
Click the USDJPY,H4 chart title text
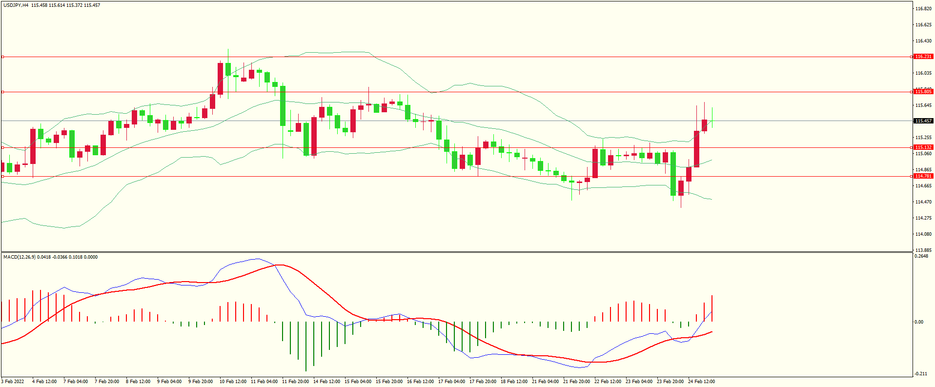(x=16, y=5)
